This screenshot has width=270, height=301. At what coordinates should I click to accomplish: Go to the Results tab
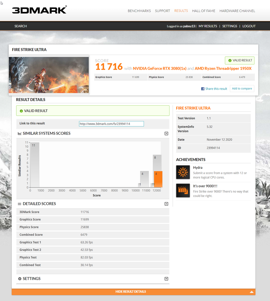click(x=181, y=11)
